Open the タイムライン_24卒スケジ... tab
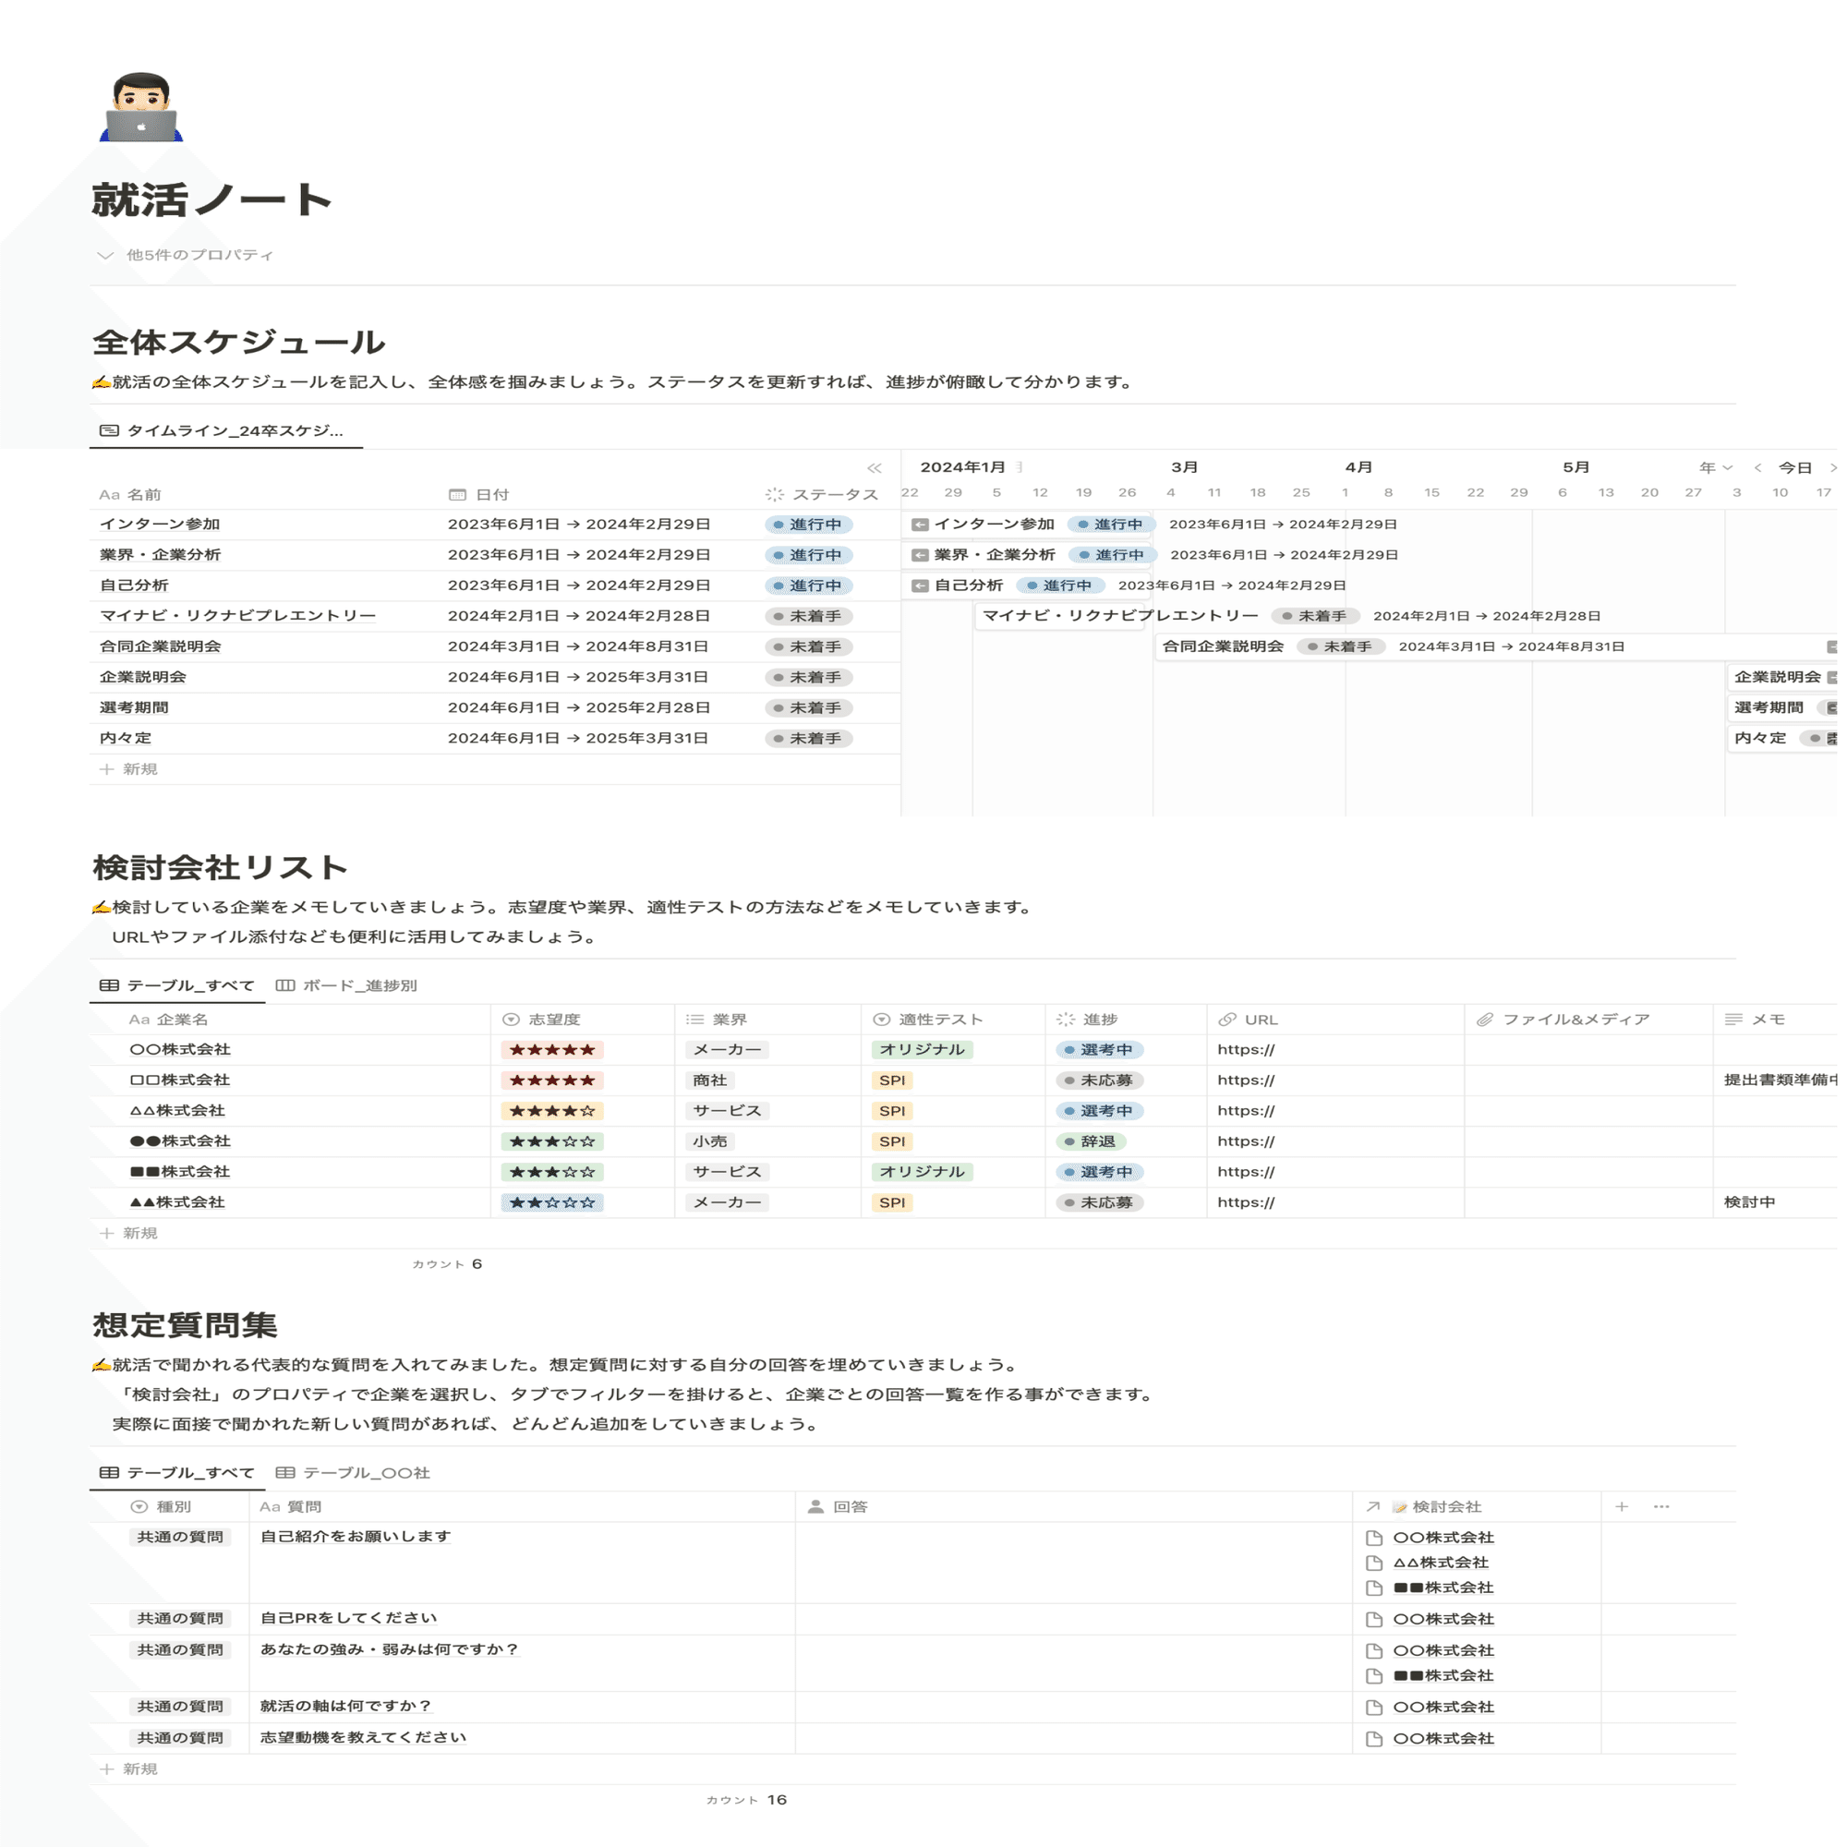Viewport: 1847px width, 1847px height. pos(222,431)
